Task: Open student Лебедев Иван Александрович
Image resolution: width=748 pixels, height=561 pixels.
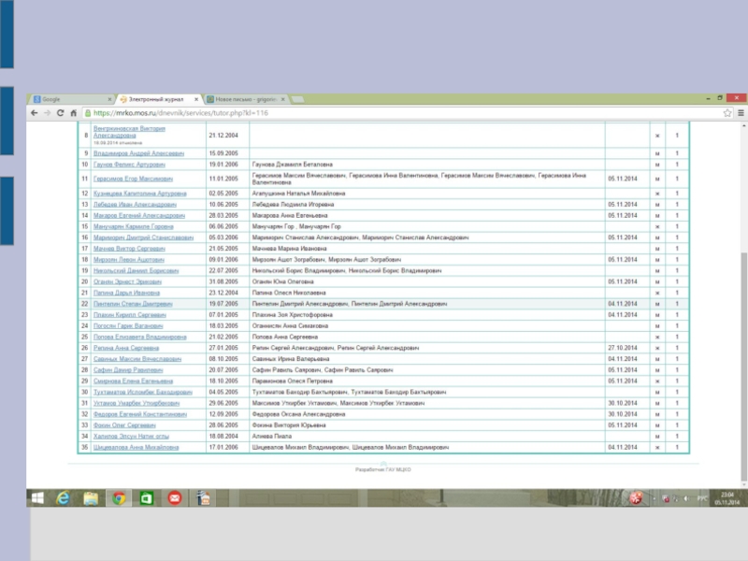Action: [134, 204]
